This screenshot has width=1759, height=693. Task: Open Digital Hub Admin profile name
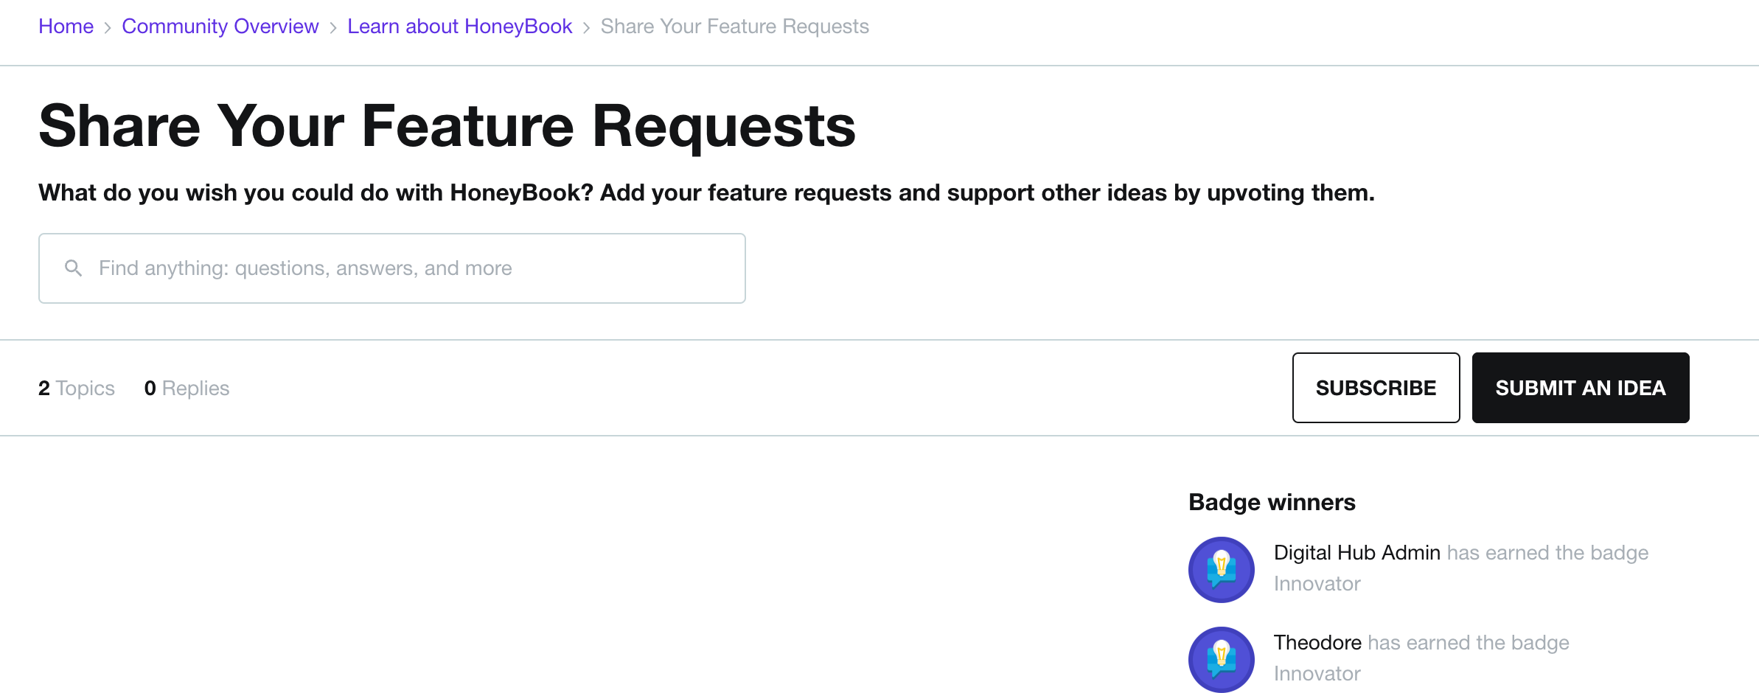1357,553
